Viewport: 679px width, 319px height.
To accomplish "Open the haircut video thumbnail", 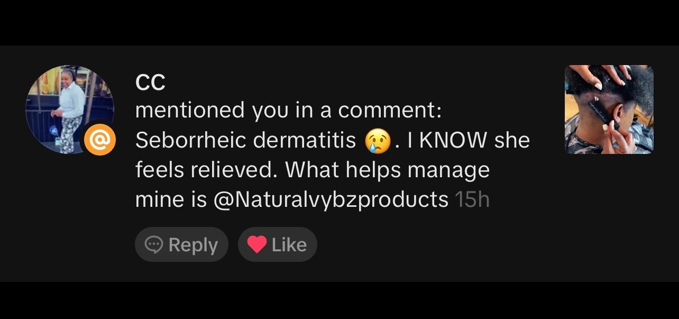I will pyautogui.click(x=609, y=110).
